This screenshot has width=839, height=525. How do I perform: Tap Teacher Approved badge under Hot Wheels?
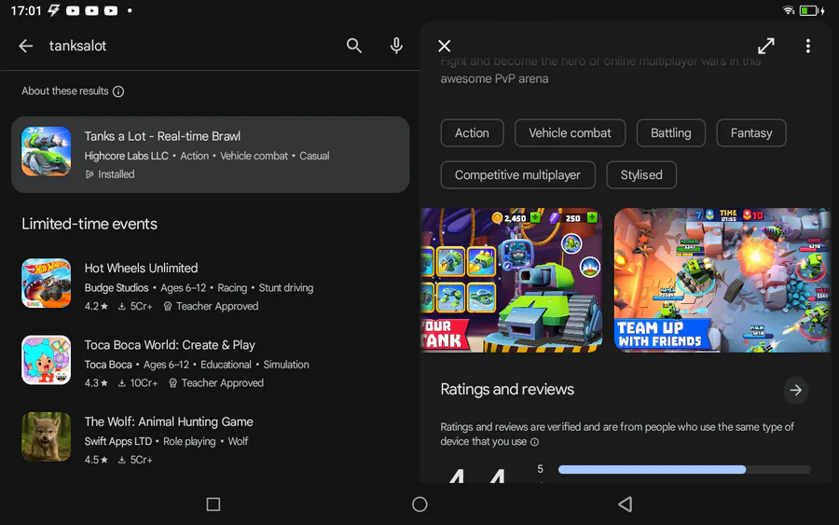[x=212, y=306]
